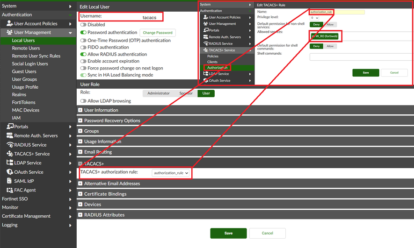Enable account expiration toggle
This screenshot has width=414, height=248.
pyautogui.click(x=83, y=61)
